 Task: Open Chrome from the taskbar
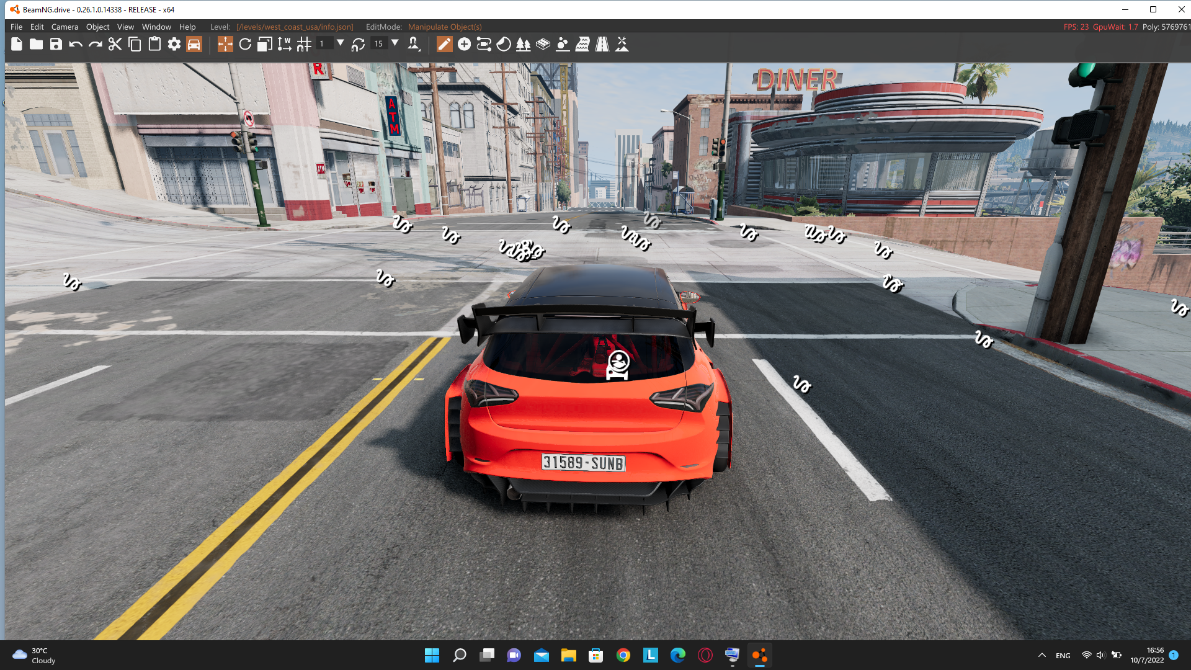(x=623, y=655)
